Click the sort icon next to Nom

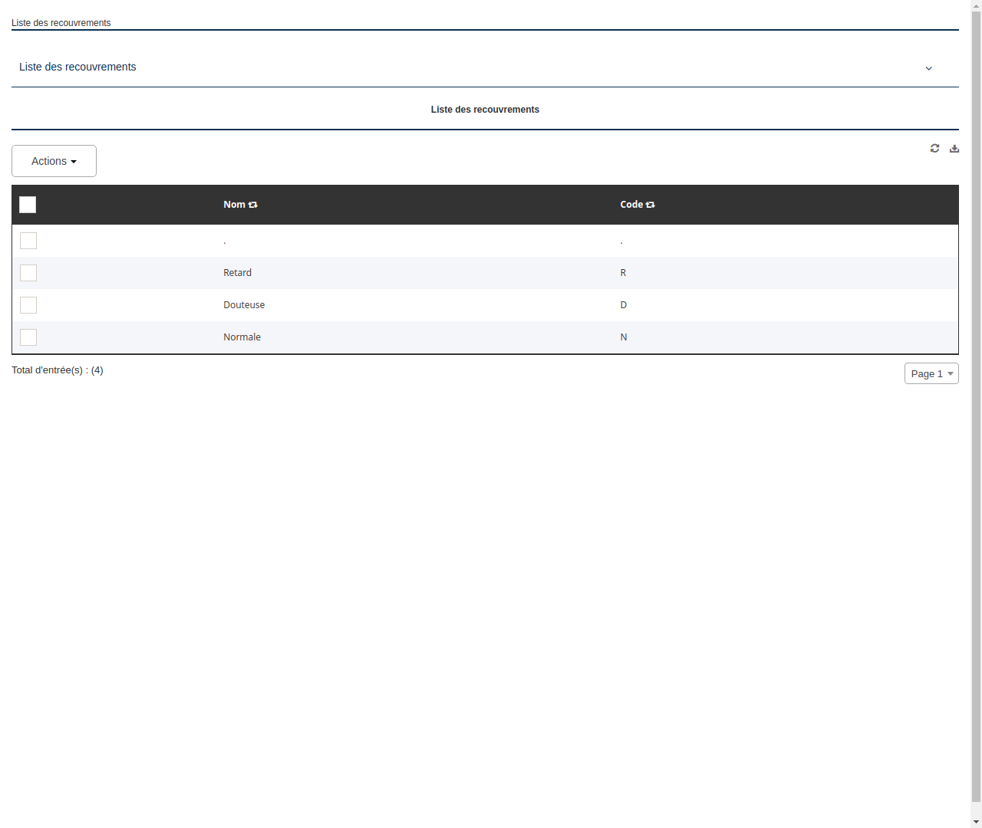click(x=253, y=205)
